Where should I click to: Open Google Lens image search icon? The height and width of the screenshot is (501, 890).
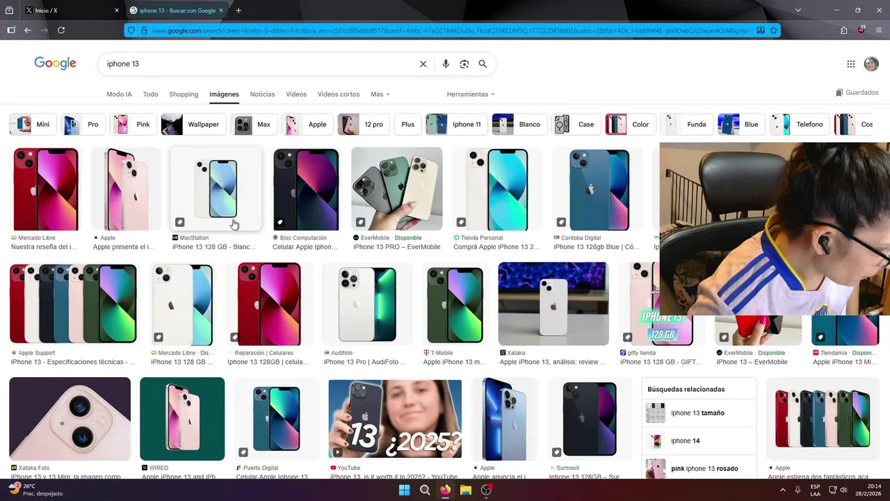tap(464, 64)
